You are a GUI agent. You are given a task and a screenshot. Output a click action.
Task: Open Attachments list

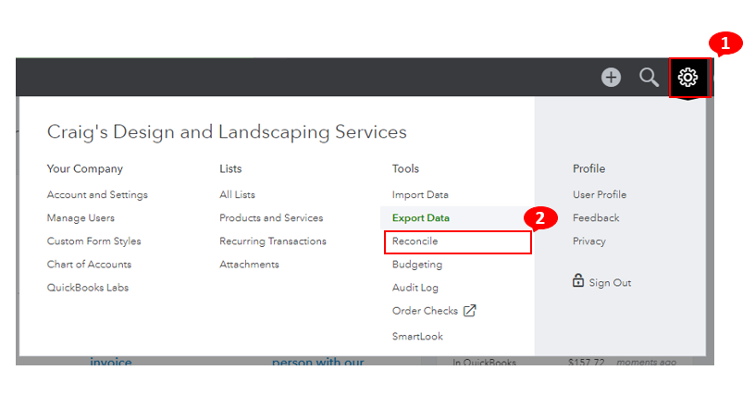250,265
